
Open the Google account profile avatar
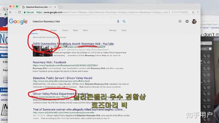(194, 21)
